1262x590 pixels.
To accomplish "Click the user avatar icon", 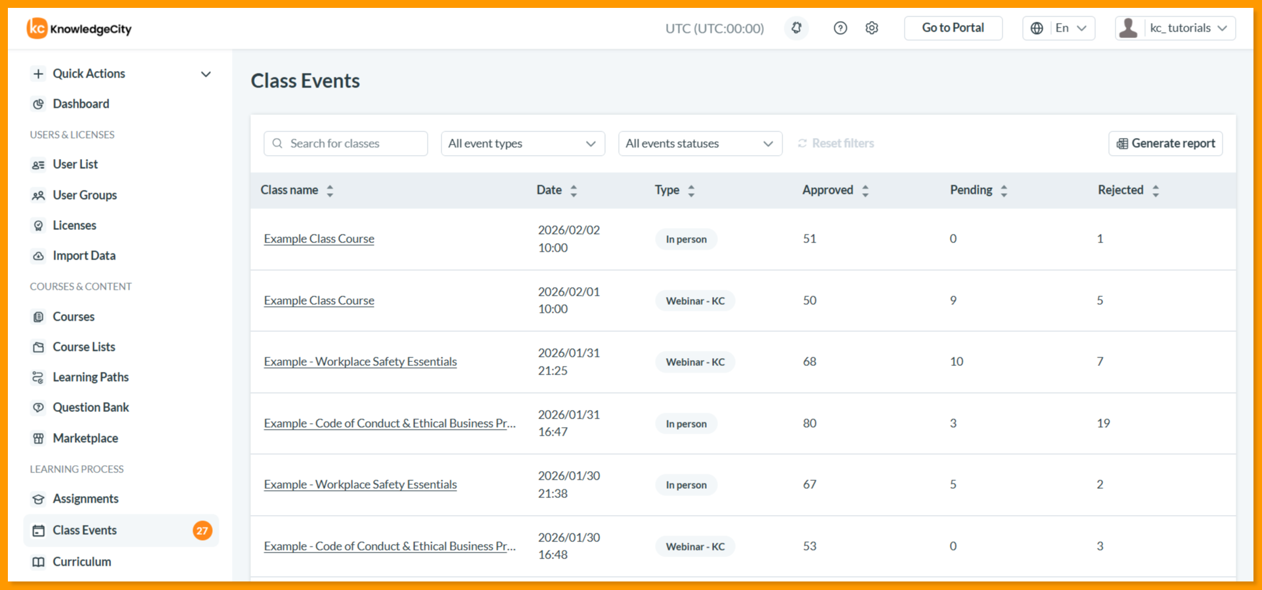I will coord(1129,28).
